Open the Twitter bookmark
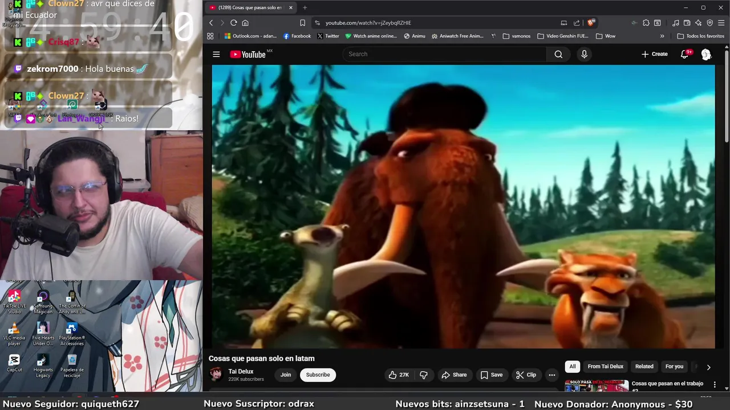This screenshot has height=410, width=730. [x=328, y=36]
